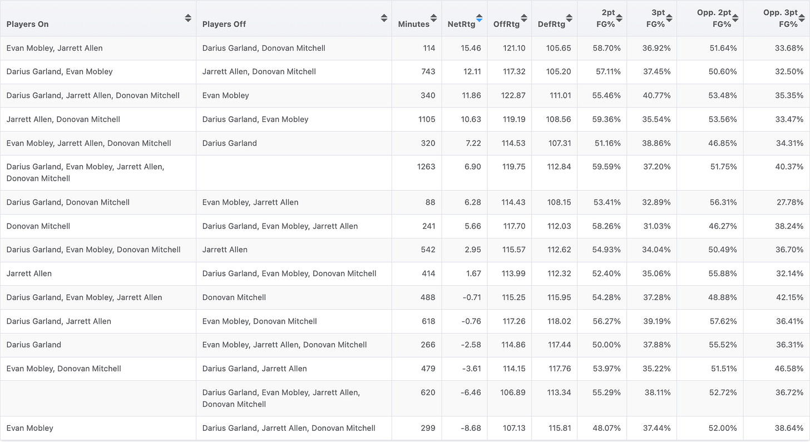
Task: Click Opp. 3pt FG% value 46.58%
Action: tap(789, 369)
